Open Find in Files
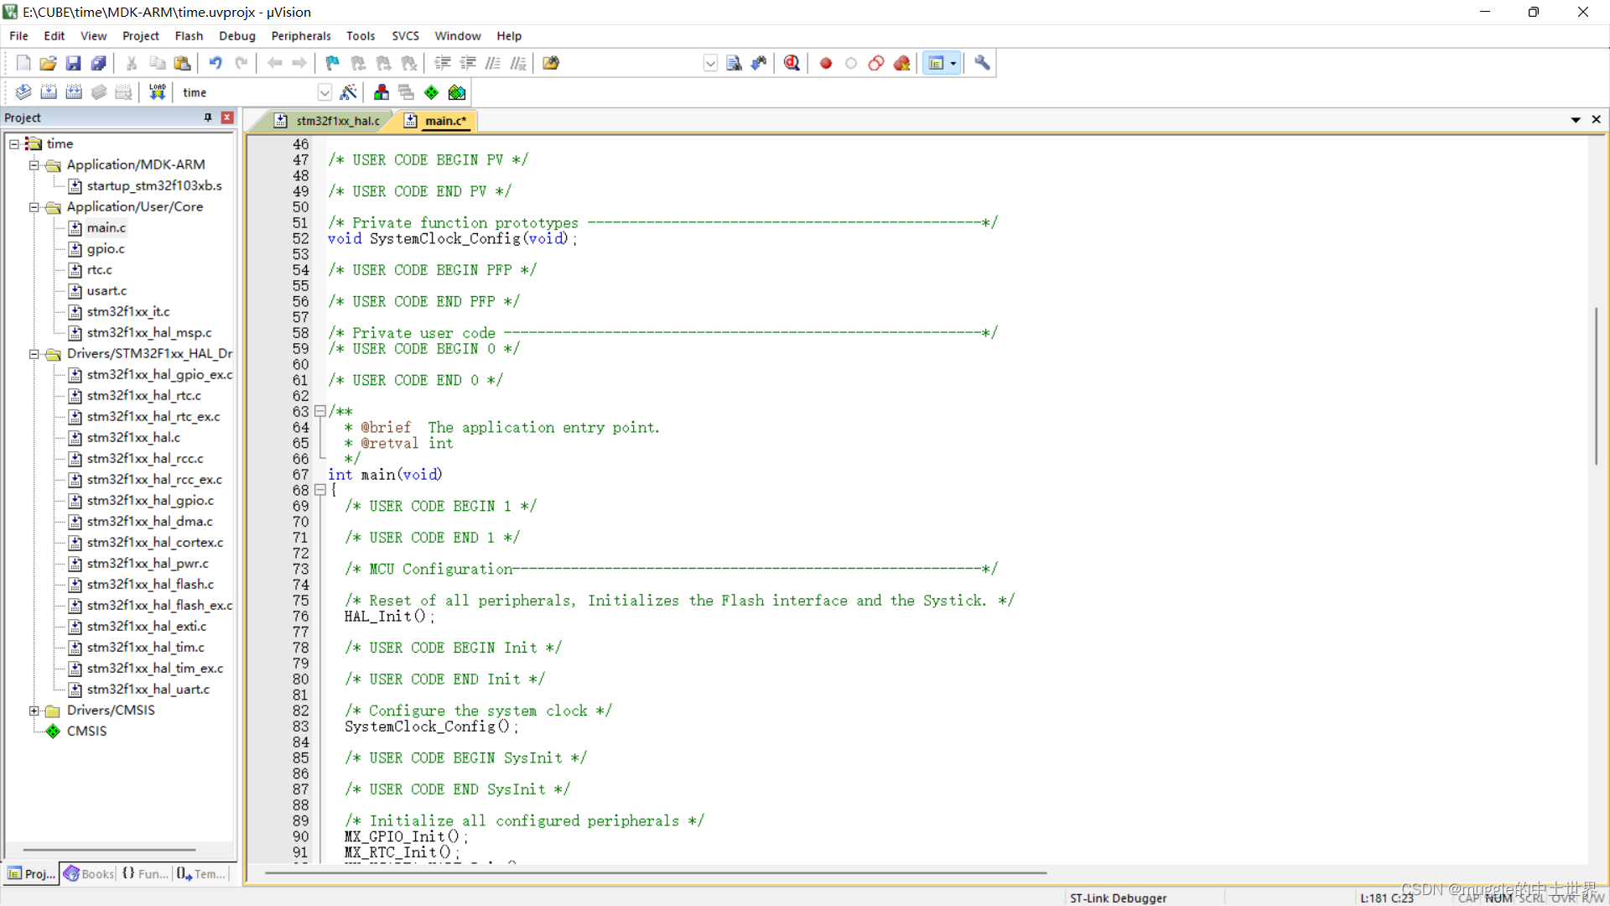1610x906 pixels. coord(551,63)
